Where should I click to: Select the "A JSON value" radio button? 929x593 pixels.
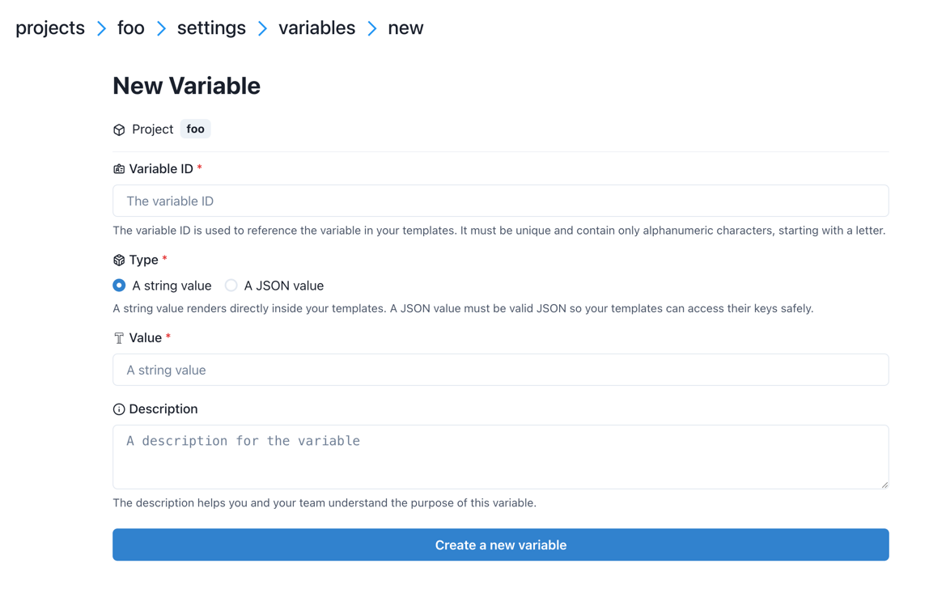pos(231,286)
